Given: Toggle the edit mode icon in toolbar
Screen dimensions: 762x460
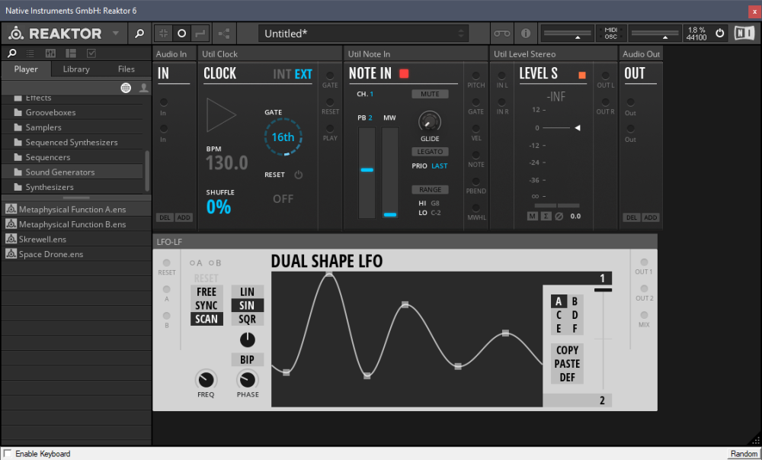Looking at the screenshot, I should pos(164,34).
